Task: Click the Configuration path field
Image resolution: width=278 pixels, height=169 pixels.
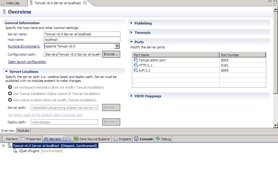Action: (72, 54)
